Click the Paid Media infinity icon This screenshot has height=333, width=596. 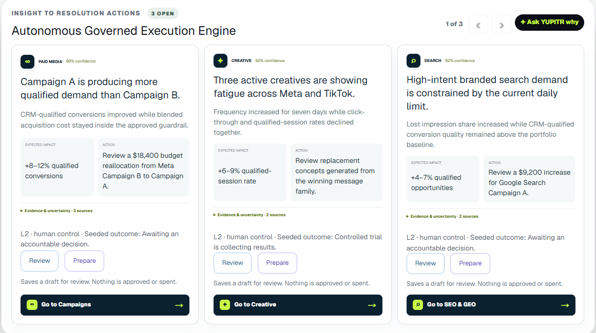[27, 61]
